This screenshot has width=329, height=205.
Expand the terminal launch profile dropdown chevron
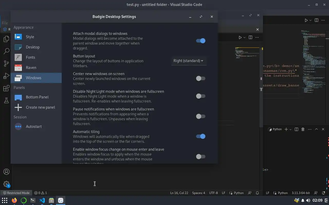tap(290, 129)
